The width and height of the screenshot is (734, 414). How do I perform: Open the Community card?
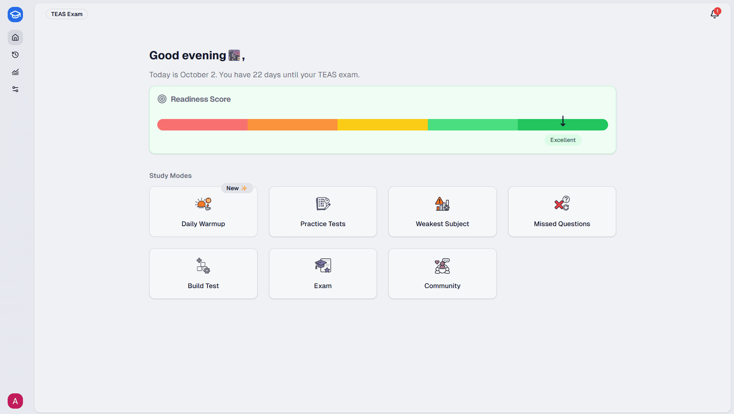pos(442,274)
